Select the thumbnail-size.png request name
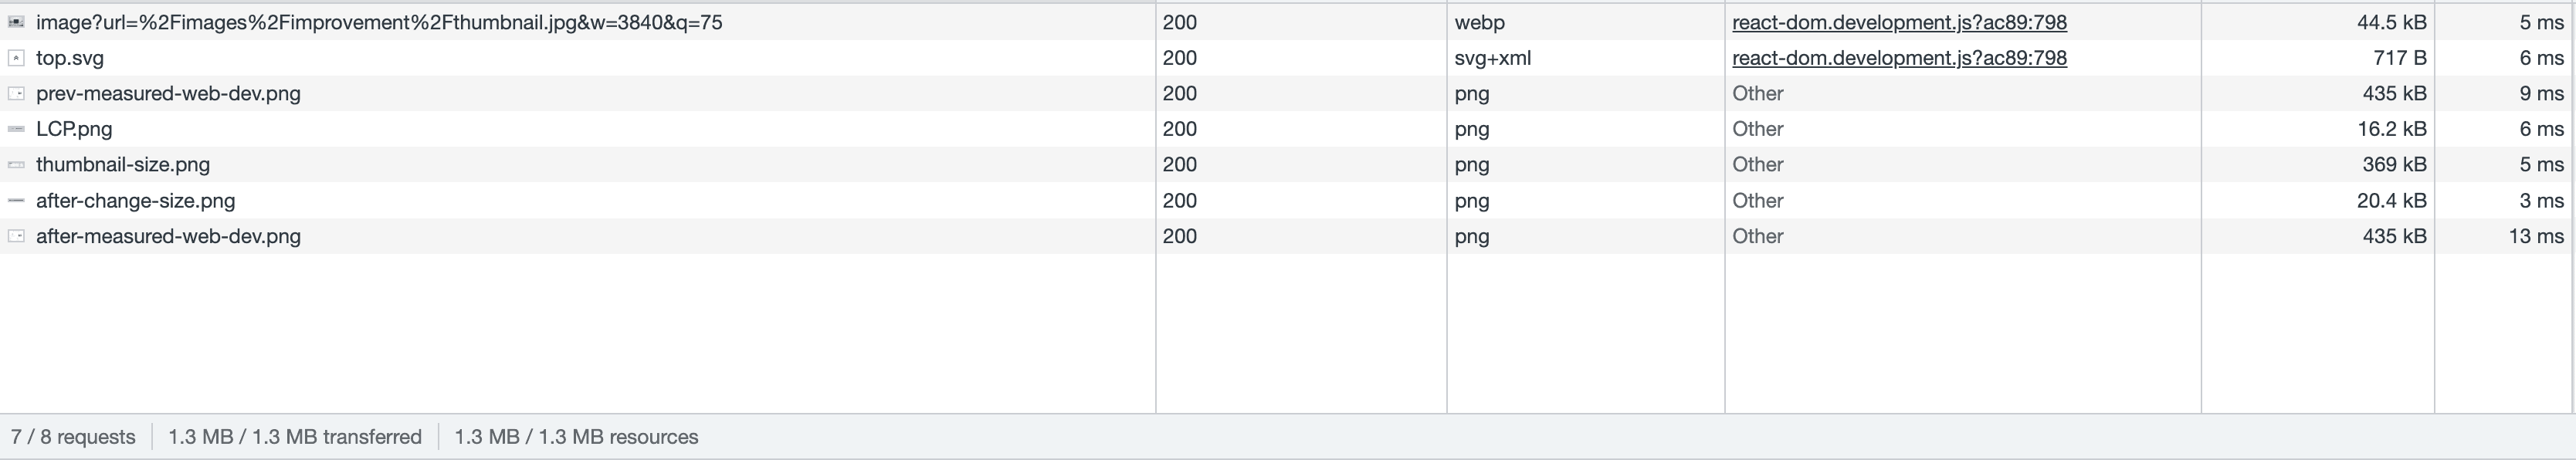2576x460 pixels. 123,164
